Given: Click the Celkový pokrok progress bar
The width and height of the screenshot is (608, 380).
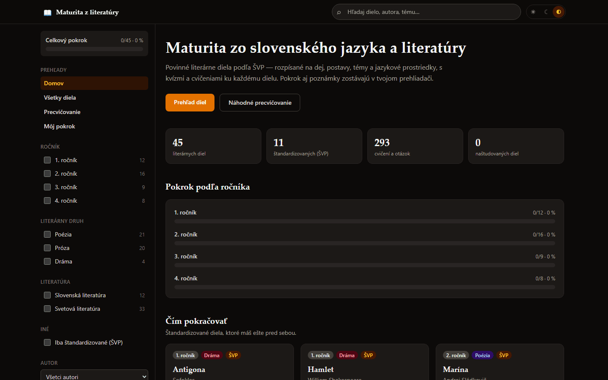Looking at the screenshot, I should tap(94, 49).
